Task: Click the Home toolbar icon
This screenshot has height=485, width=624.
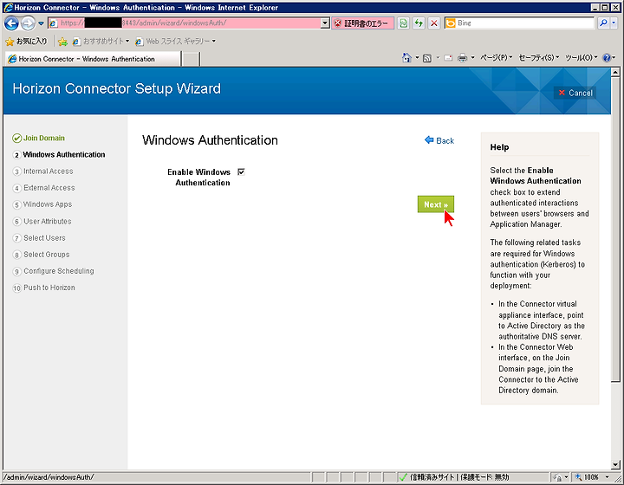Action: pyautogui.click(x=406, y=58)
